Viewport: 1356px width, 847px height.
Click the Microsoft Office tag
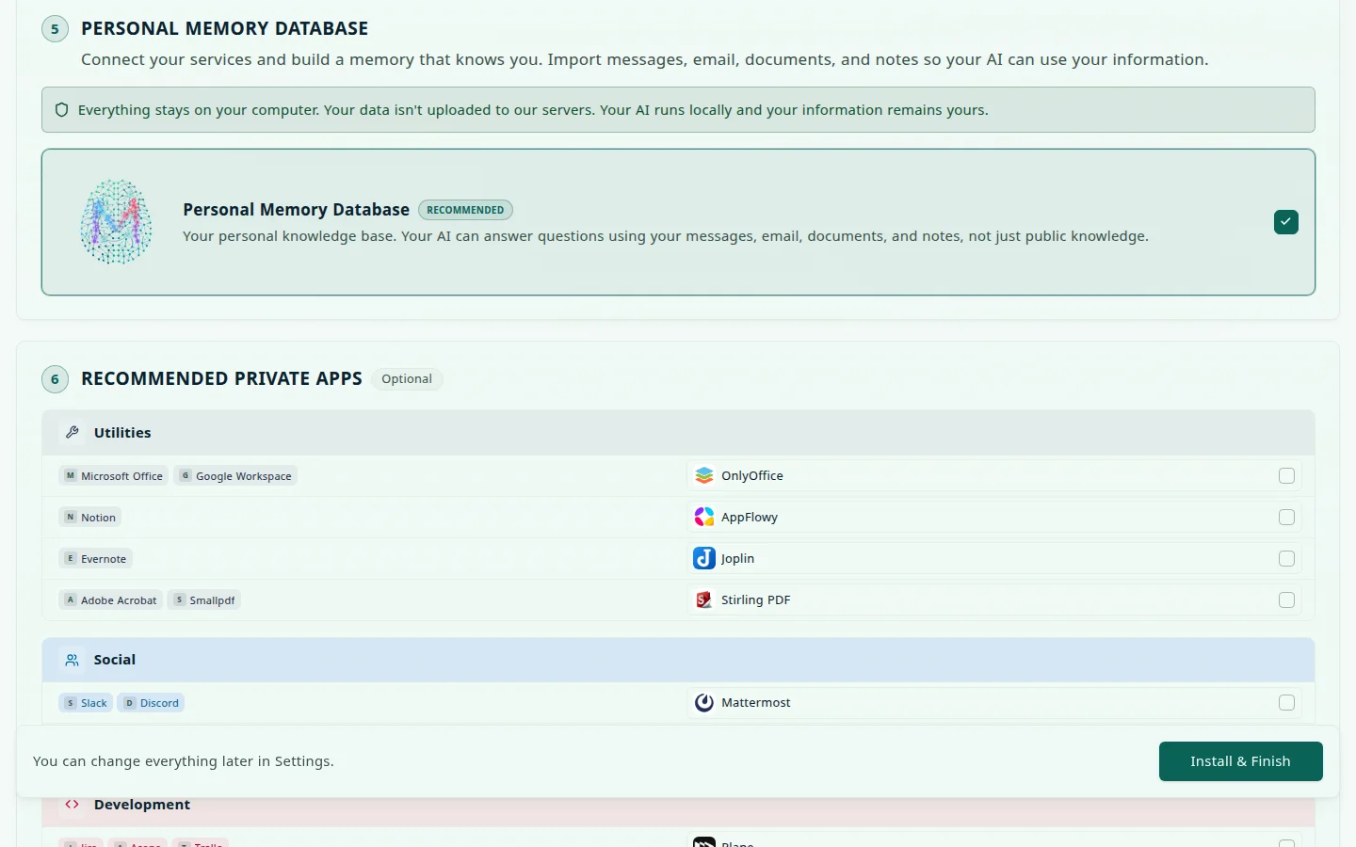tap(114, 476)
